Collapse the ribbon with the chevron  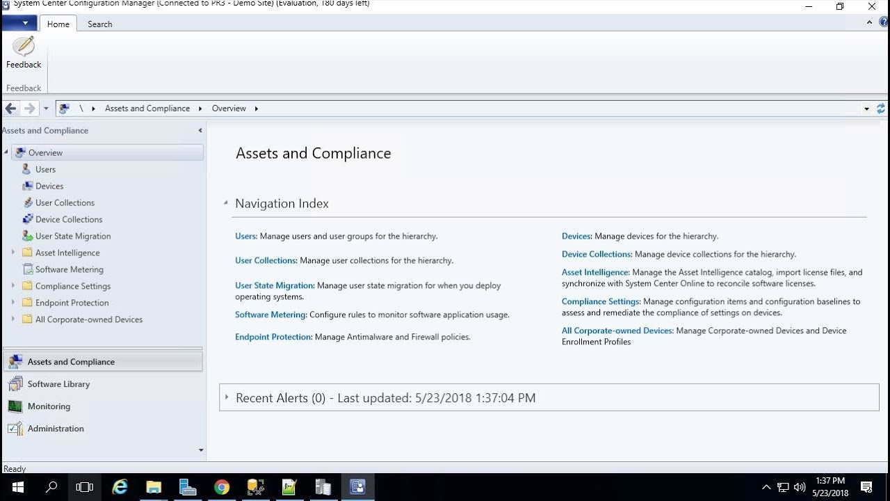pyautogui.click(x=869, y=23)
